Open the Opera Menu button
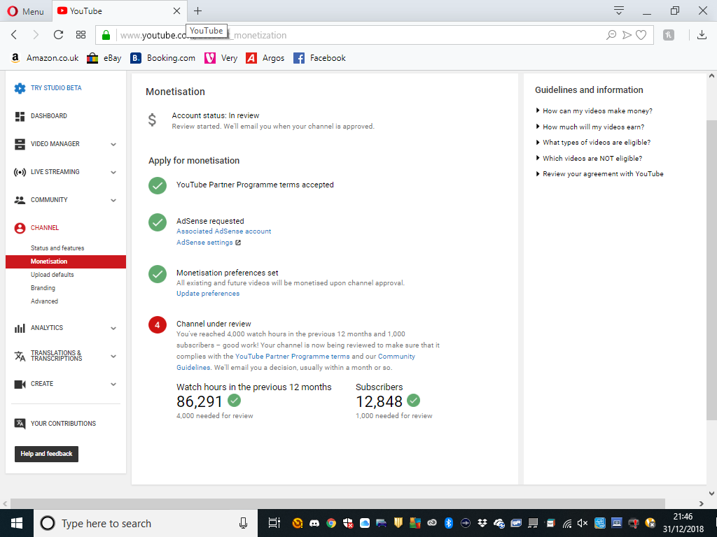 (26, 11)
